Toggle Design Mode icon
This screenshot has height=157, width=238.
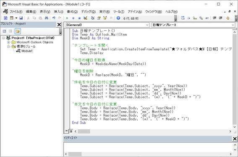pyautogui.click(x=86, y=18)
